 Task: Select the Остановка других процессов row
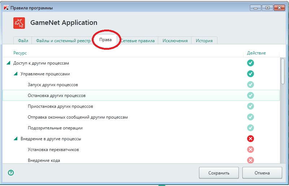click(141, 95)
